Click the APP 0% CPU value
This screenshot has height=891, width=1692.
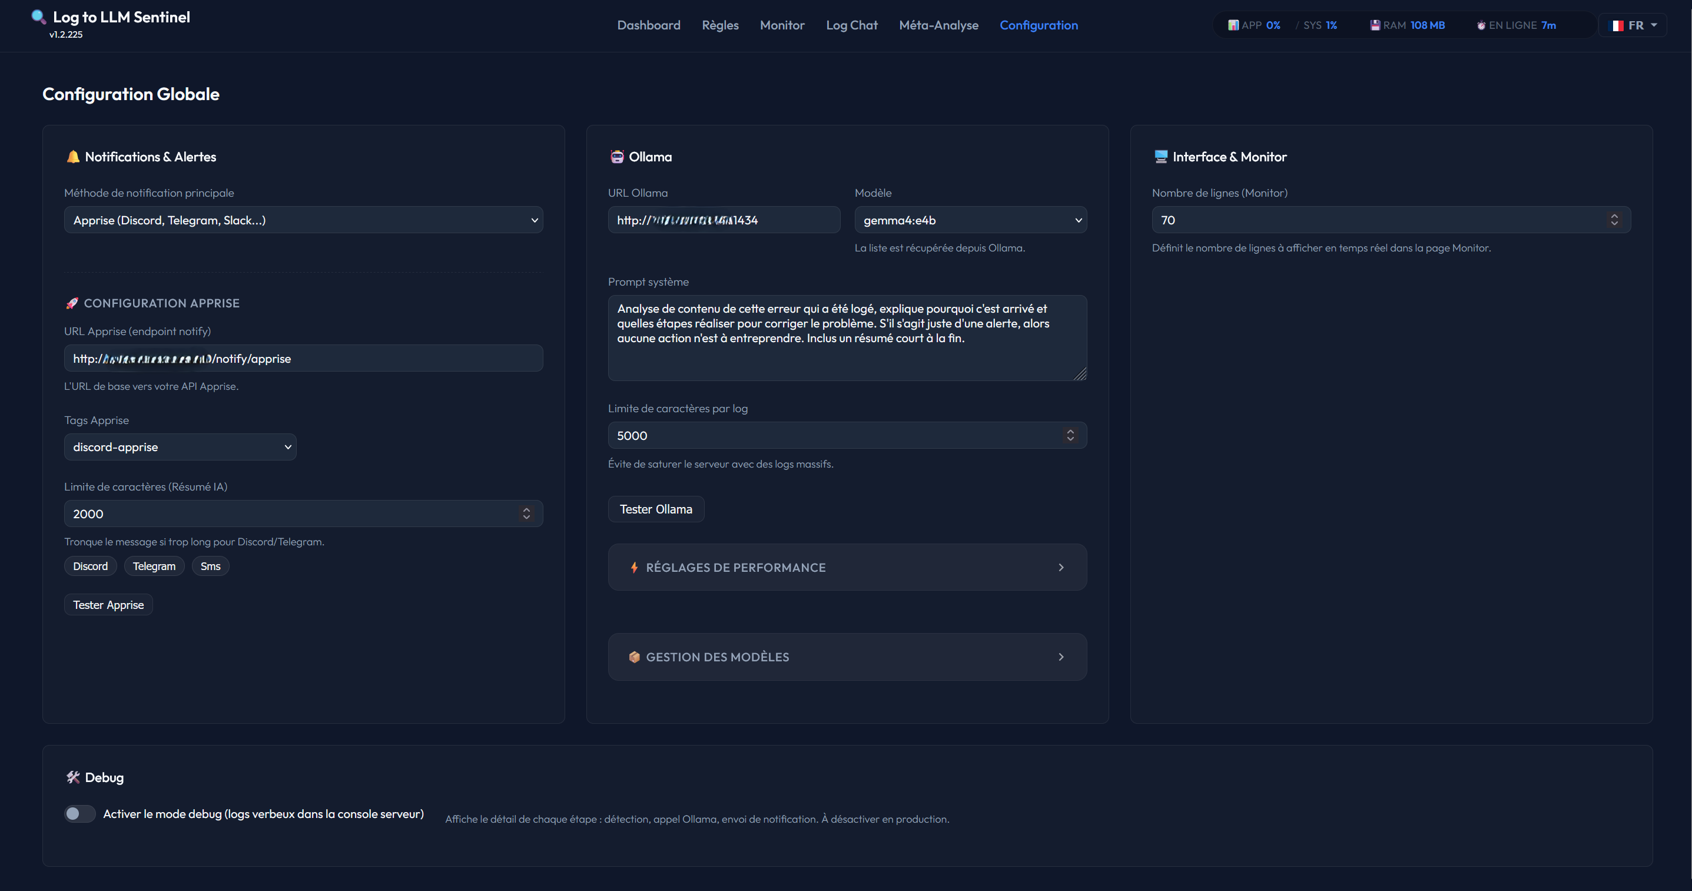pos(1273,25)
